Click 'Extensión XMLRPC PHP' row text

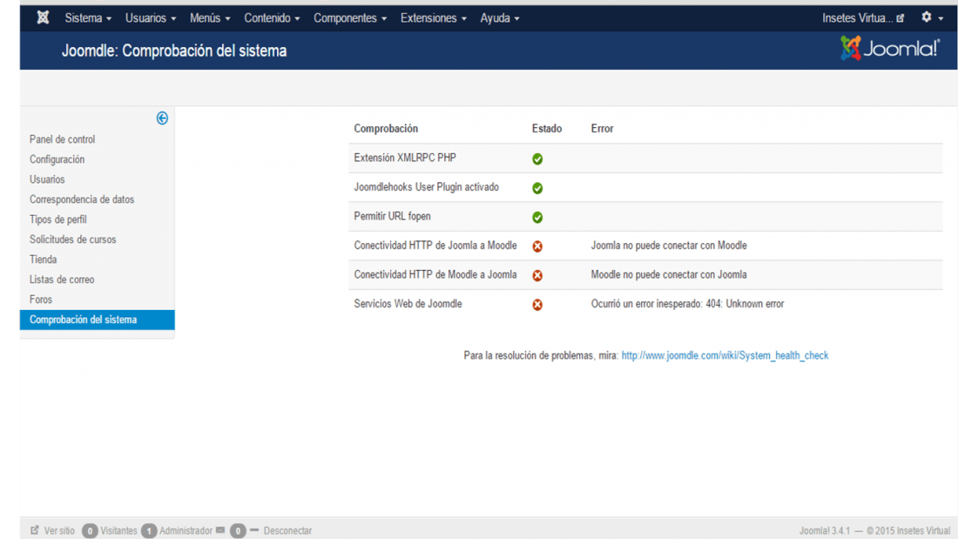(x=405, y=158)
